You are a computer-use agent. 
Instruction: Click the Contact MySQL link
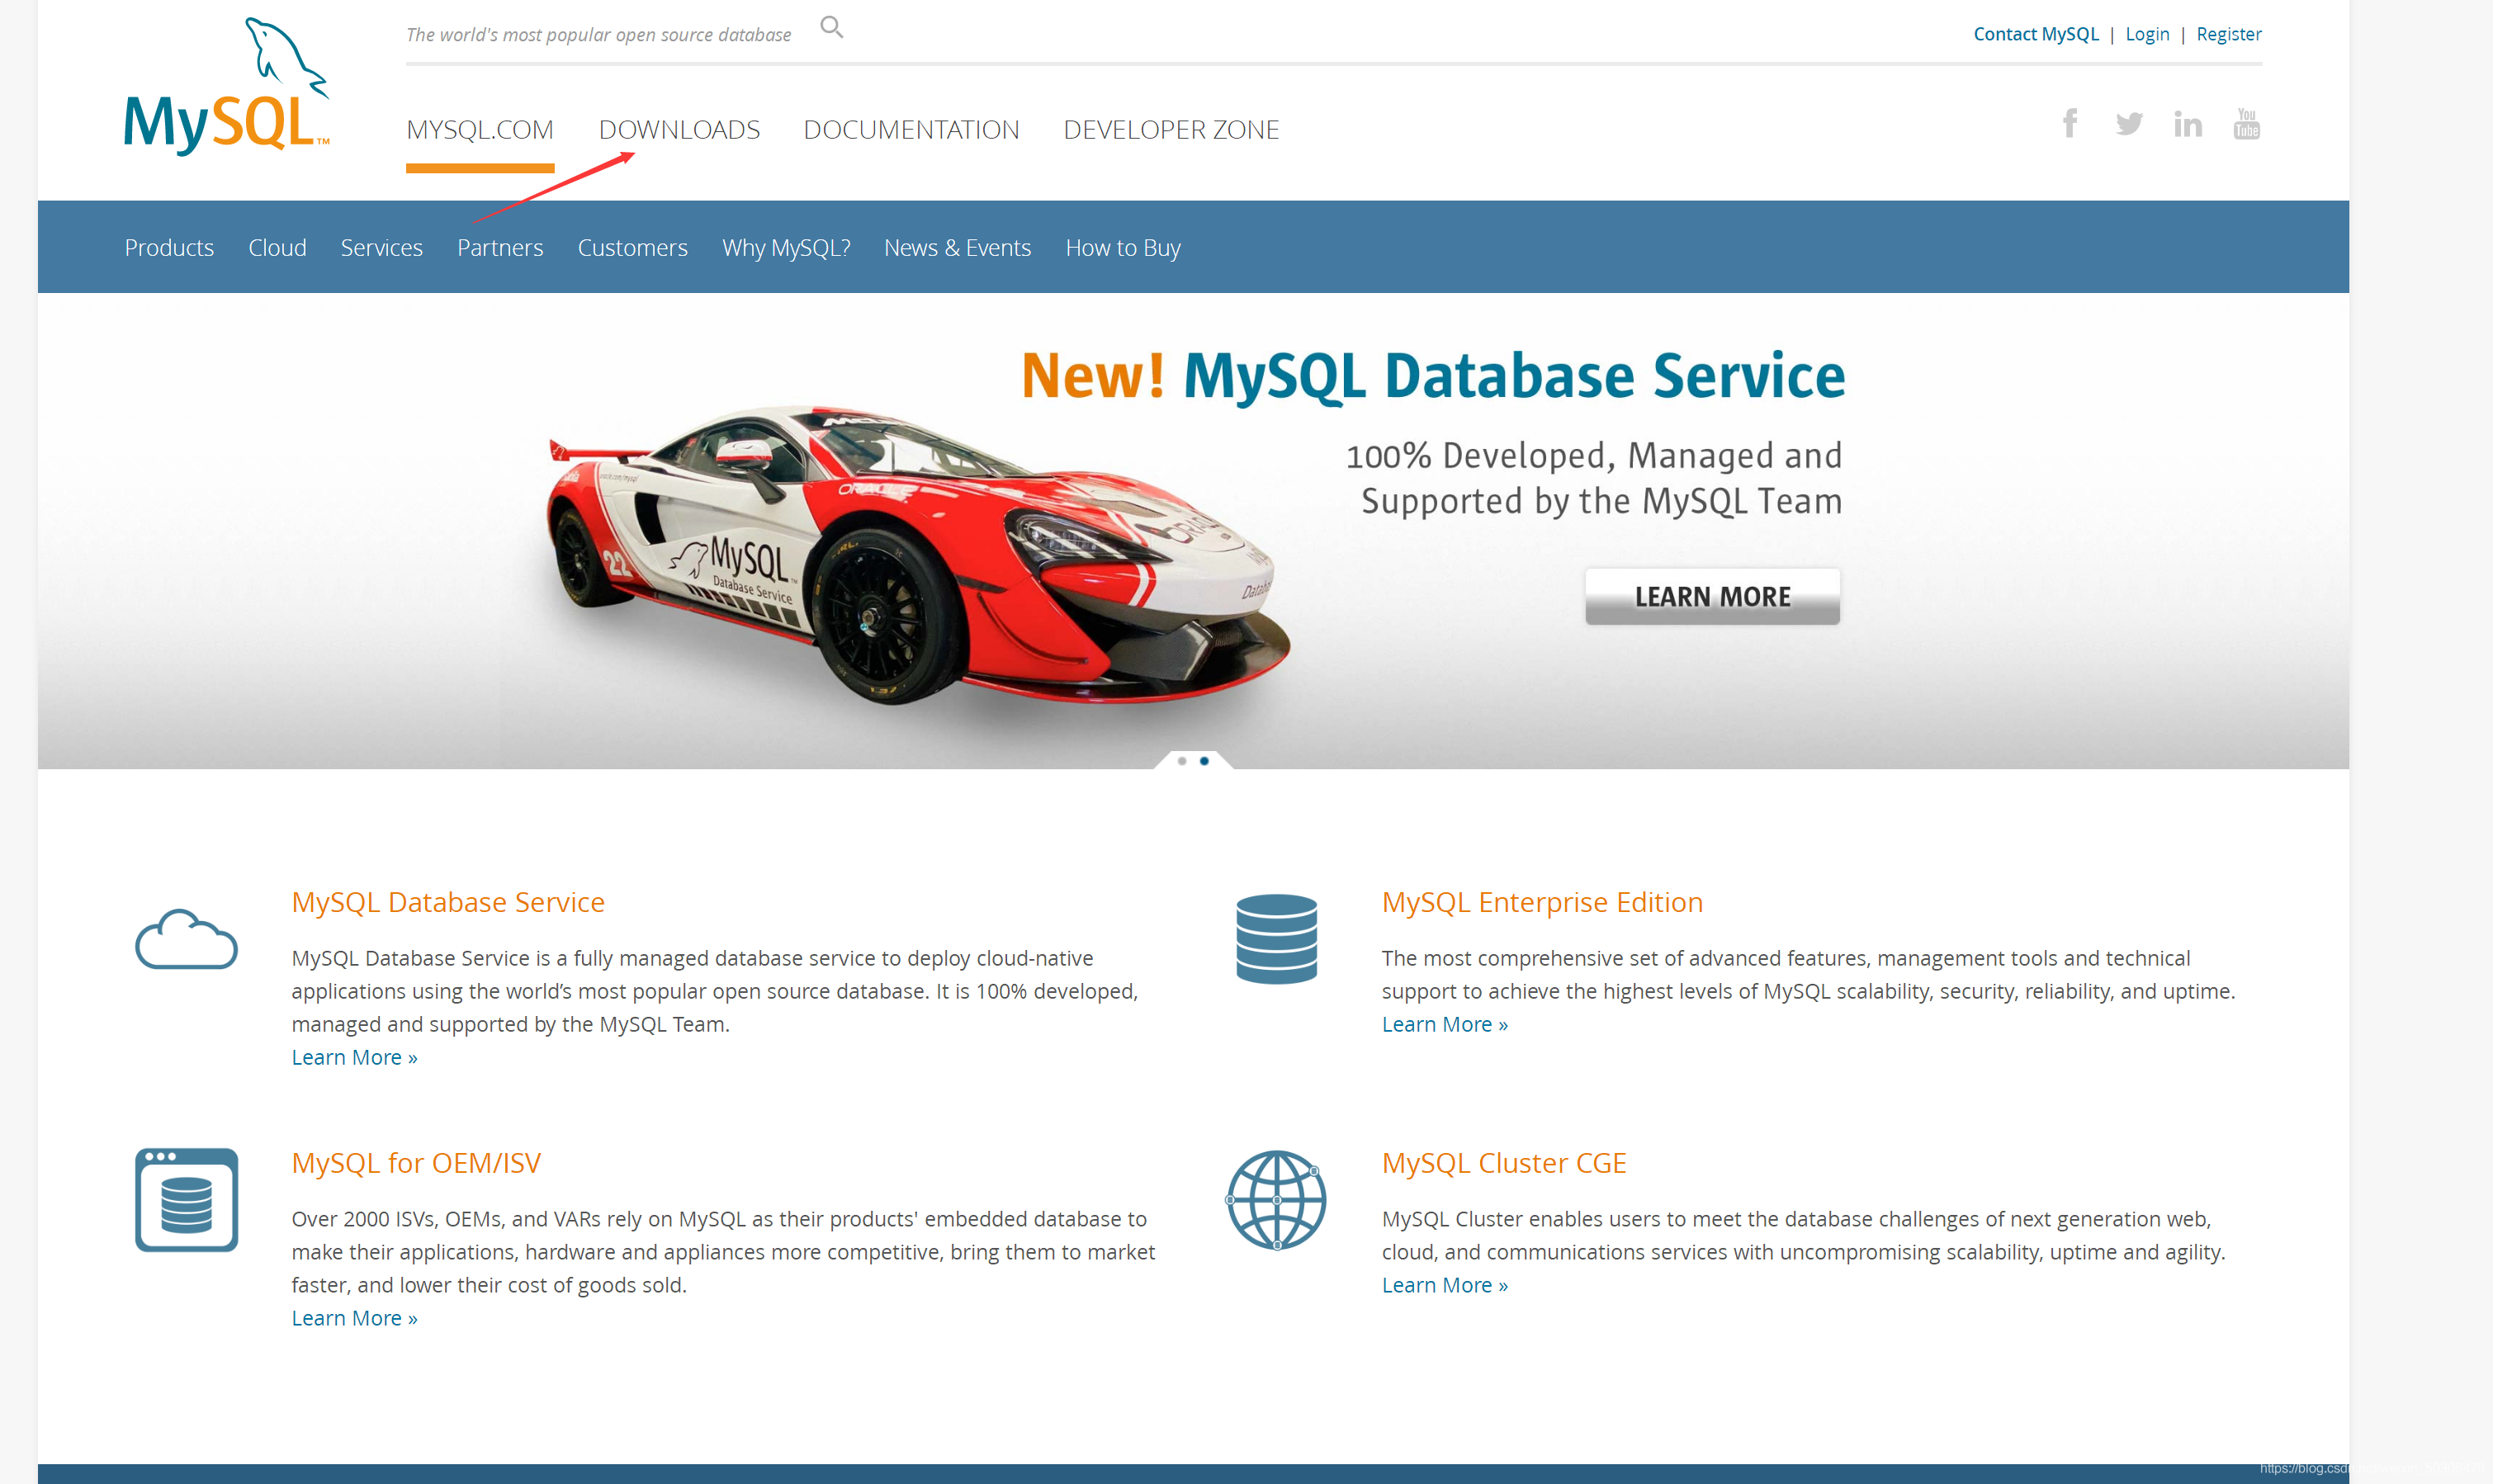pos(2035,34)
